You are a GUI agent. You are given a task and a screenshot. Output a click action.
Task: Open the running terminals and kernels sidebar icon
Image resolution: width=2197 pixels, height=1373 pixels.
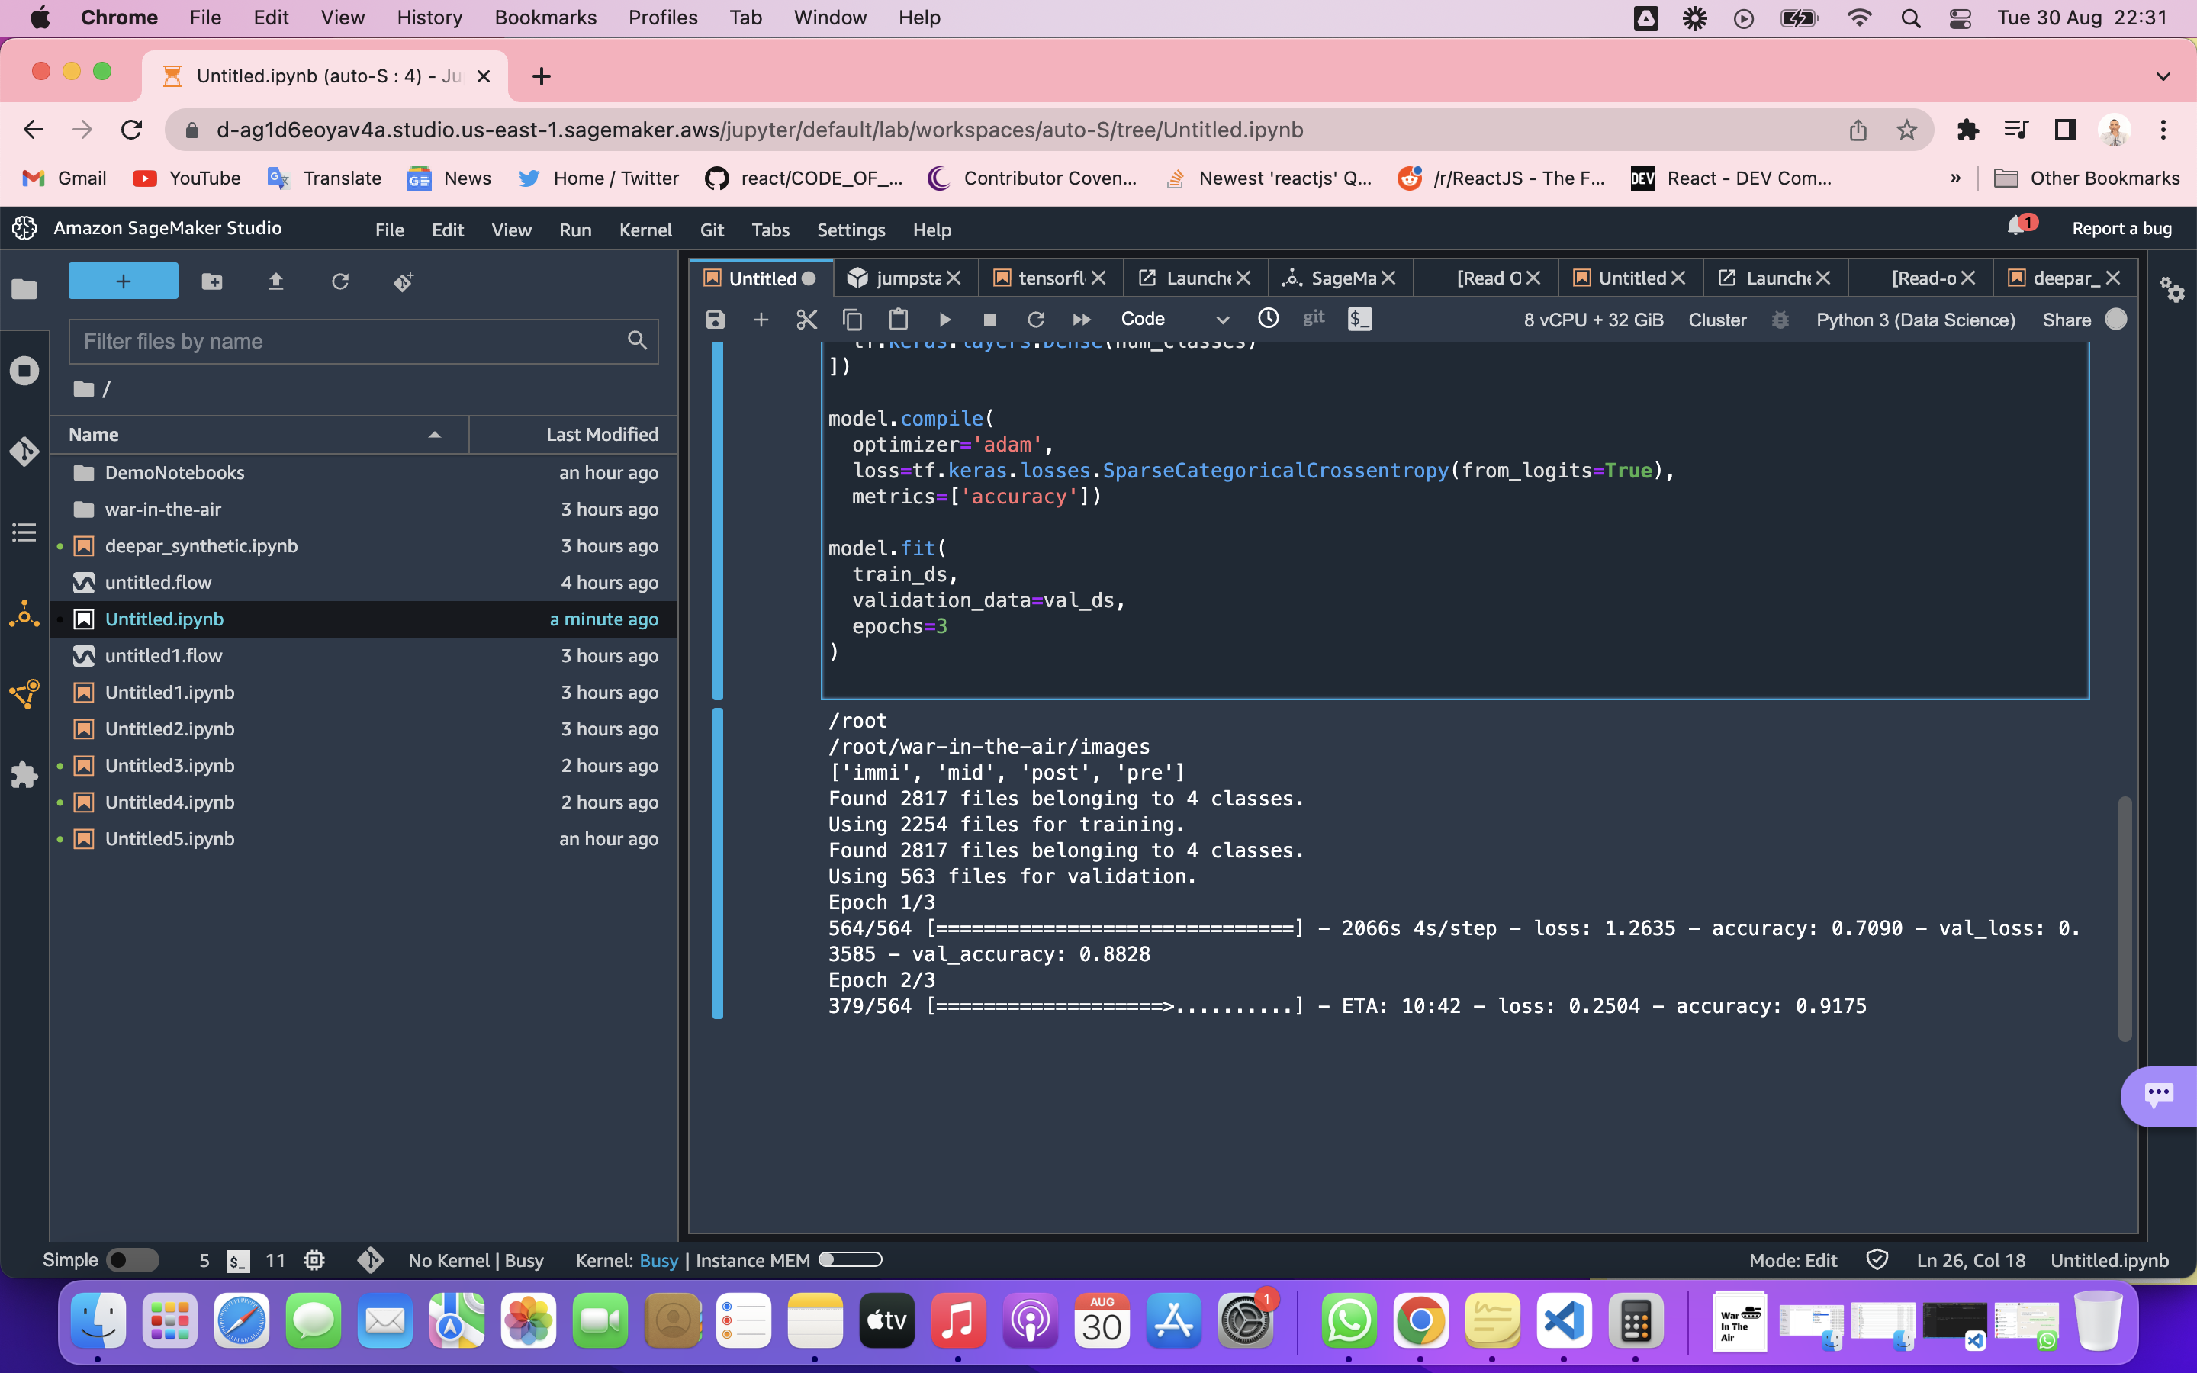[24, 371]
